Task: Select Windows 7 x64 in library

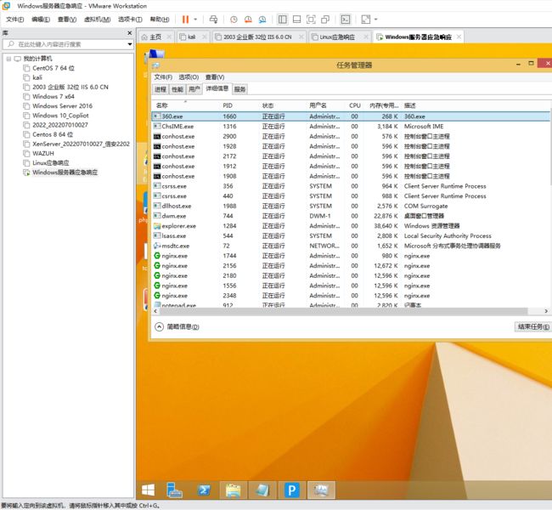Action: coord(54,97)
